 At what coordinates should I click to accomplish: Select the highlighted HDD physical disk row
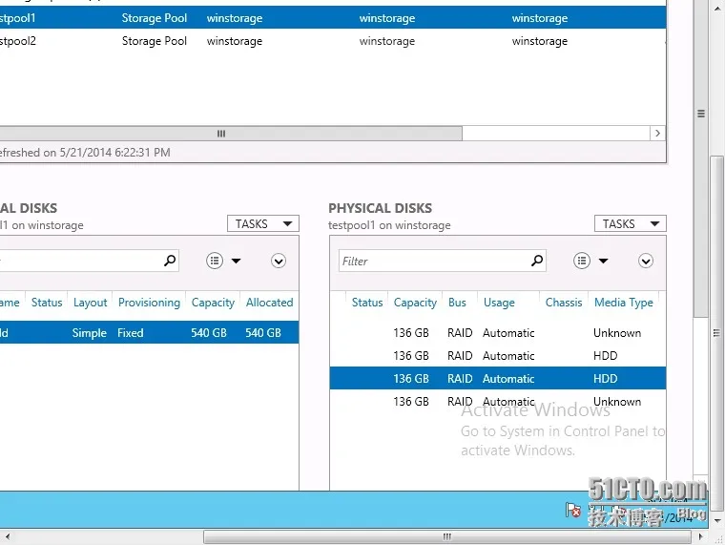[x=498, y=379]
